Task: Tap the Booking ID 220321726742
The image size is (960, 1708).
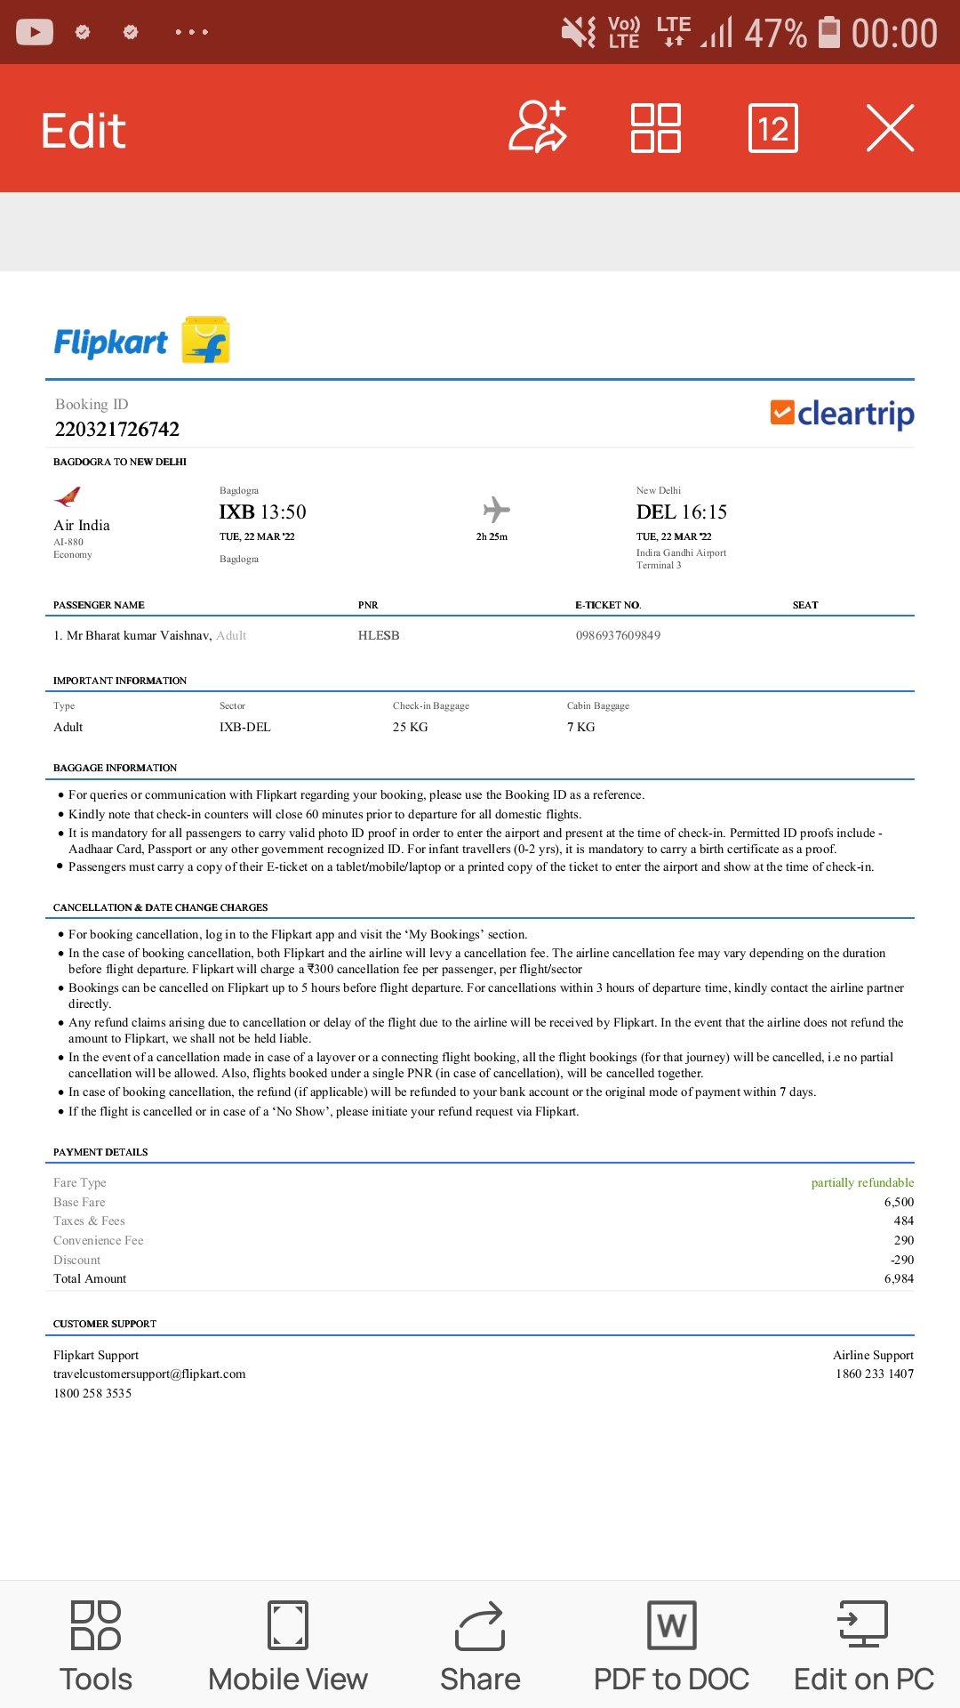Action: click(x=117, y=429)
